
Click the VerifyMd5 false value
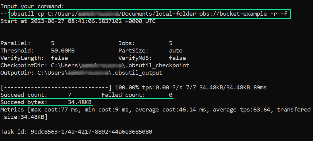[x=177, y=58]
